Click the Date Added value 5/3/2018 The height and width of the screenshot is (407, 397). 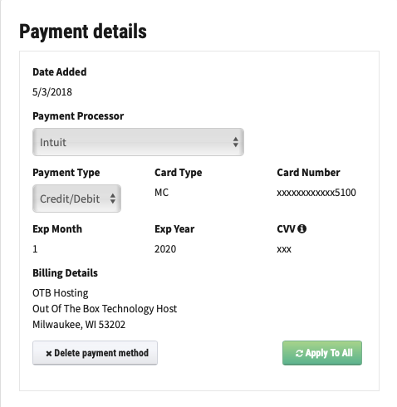click(x=52, y=92)
